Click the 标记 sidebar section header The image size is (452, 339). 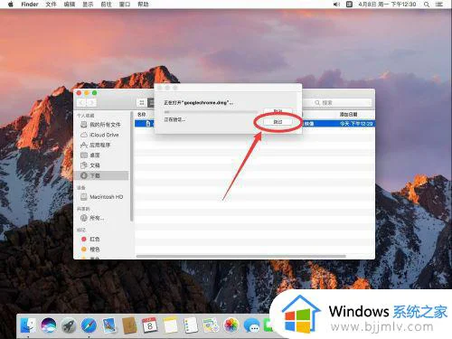tap(81, 230)
